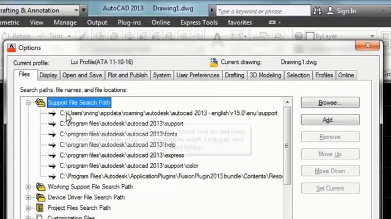Screen dimensions: 391x219
Task: Click the binoculars search icon
Action: point(317,11)
